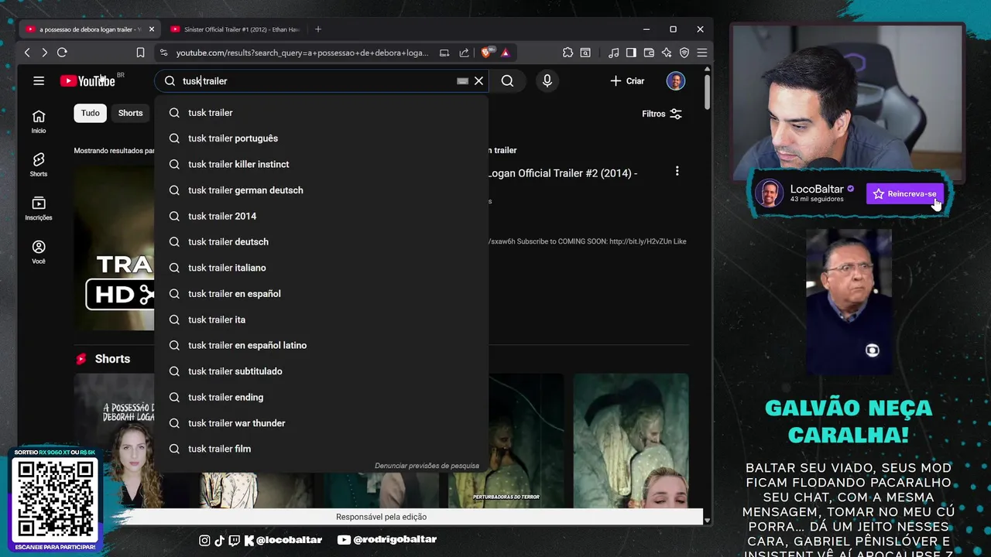Select suggestion 'tusk trailer italiano'
Image resolution: width=991 pixels, height=557 pixels.
pyautogui.click(x=321, y=268)
